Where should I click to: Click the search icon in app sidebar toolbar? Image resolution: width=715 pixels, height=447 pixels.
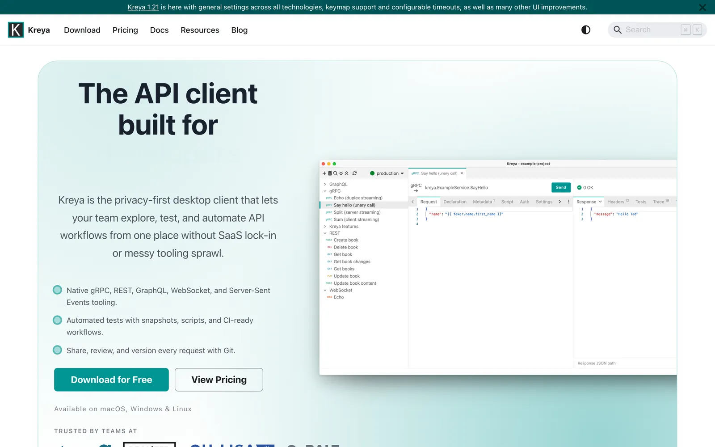[335, 173]
